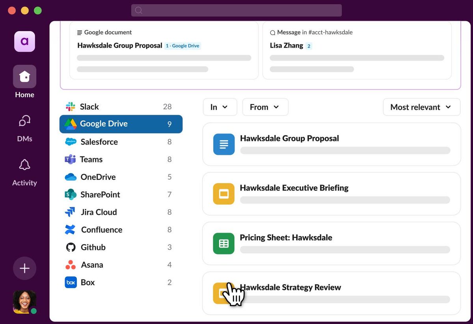This screenshot has width=473, height=324.
Task: Select the Salesforce results source
Action: (x=121, y=142)
